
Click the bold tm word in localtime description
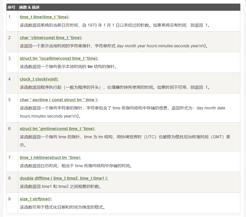(x=90, y=67)
